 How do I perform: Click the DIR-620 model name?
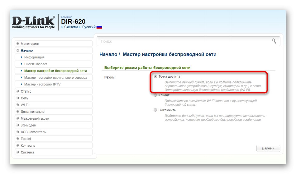(73, 21)
